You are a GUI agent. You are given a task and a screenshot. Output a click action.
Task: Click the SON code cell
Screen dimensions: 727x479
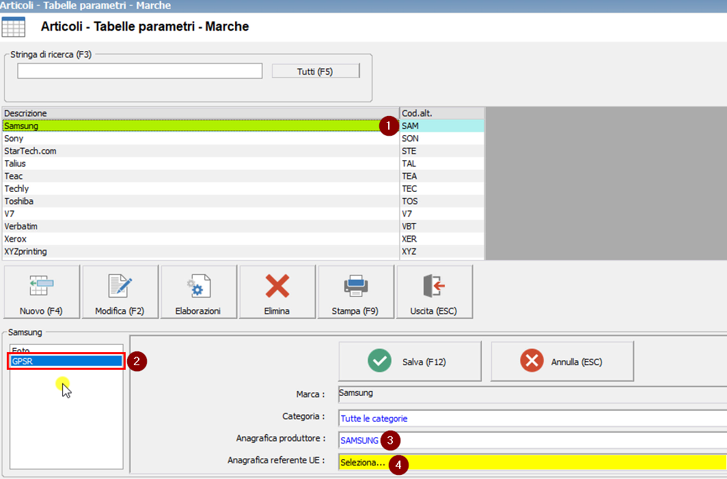pos(442,139)
